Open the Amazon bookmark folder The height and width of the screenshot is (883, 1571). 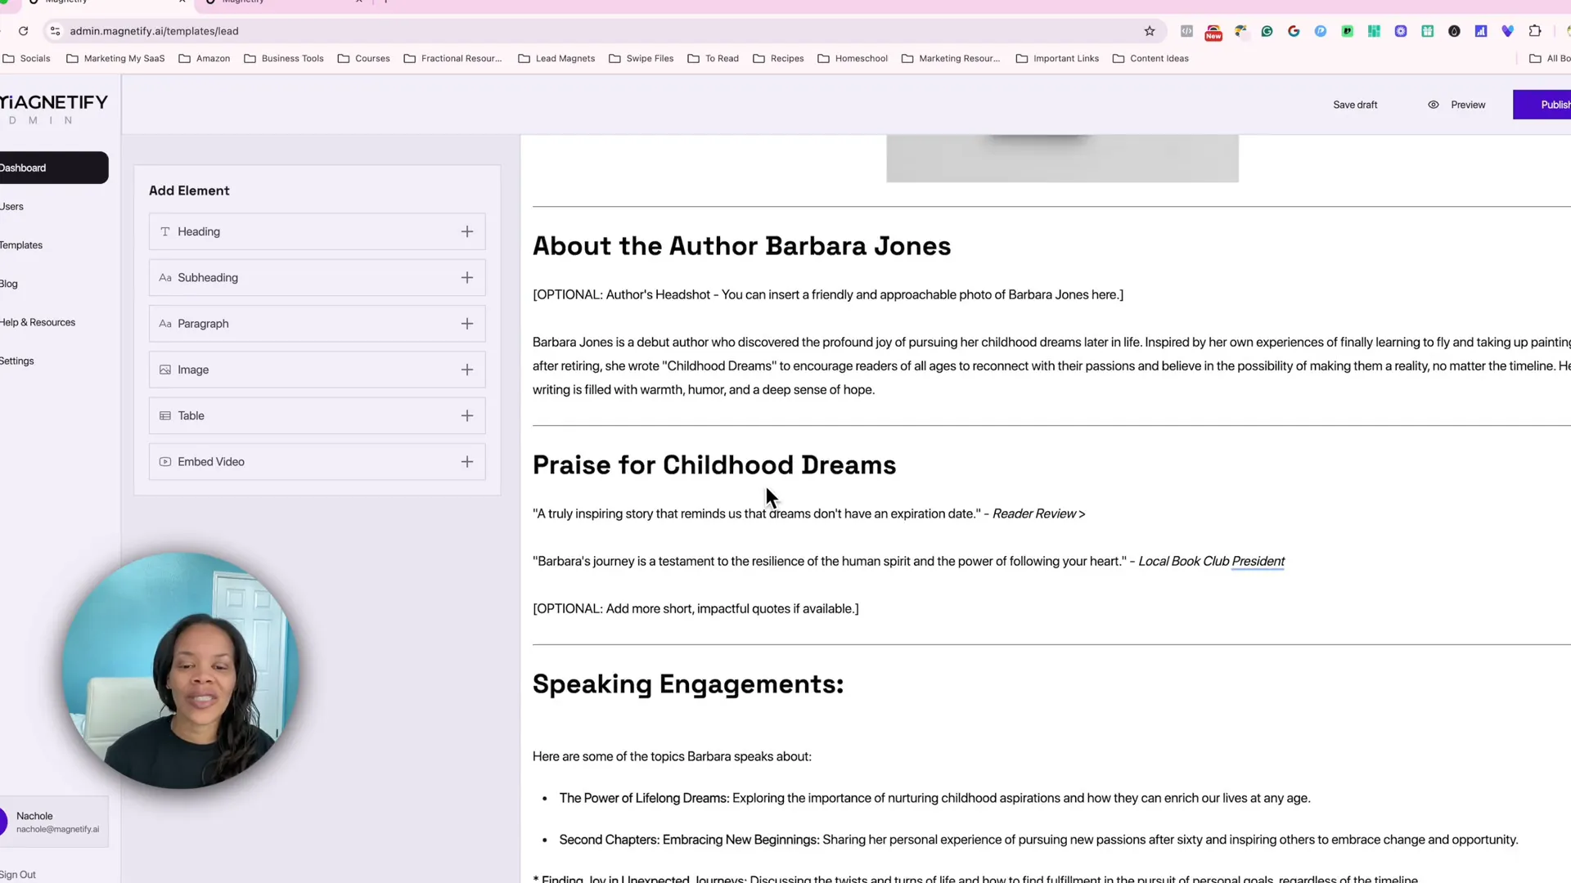(x=205, y=58)
